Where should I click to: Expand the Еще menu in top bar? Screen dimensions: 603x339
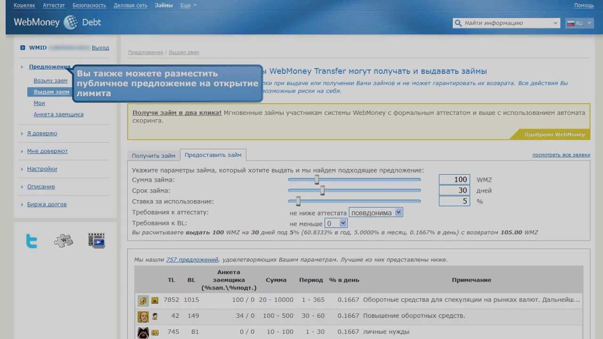click(188, 6)
